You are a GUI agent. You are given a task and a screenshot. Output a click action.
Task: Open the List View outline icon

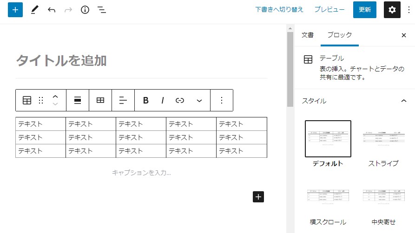[102, 10]
